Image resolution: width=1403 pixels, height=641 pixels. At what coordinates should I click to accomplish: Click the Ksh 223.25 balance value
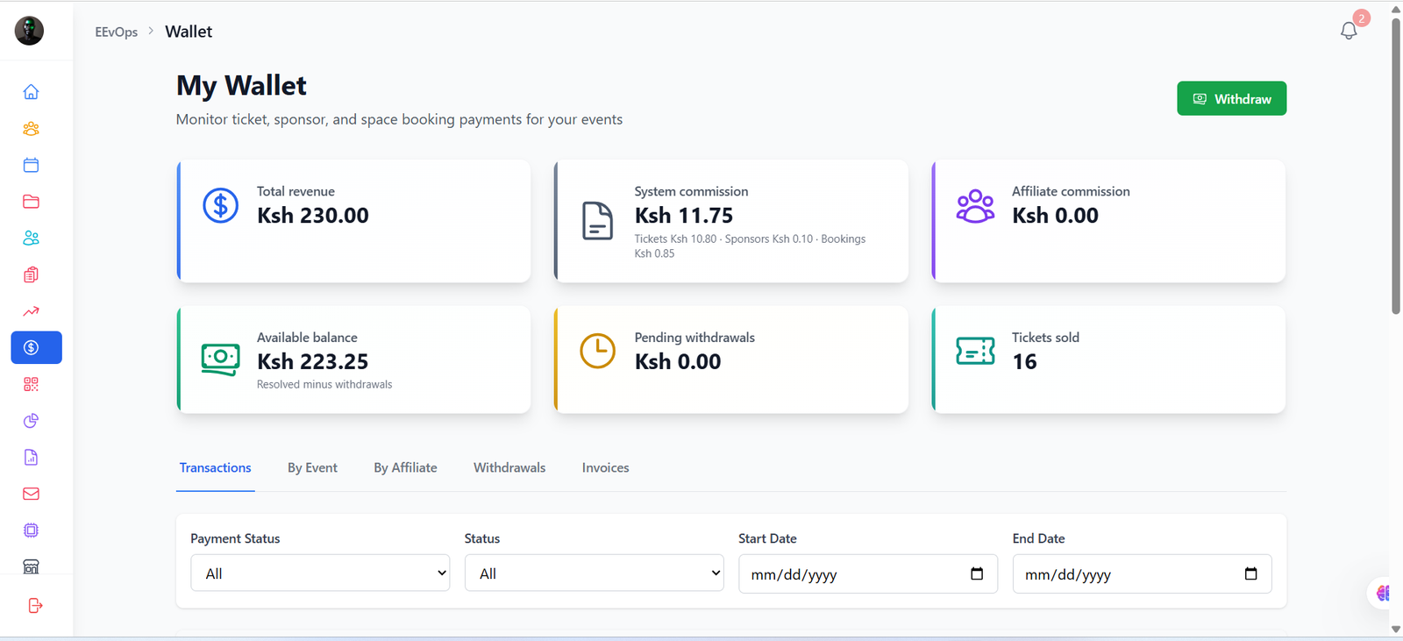(x=313, y=361)
